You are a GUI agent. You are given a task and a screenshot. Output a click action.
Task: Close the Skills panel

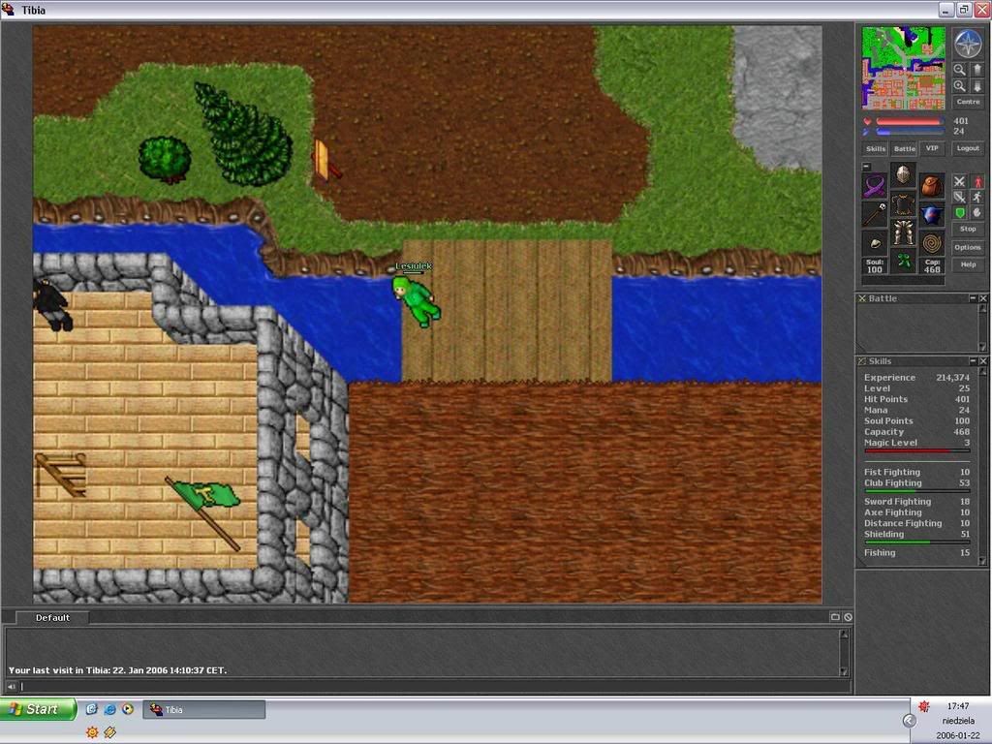coord(983,360)
